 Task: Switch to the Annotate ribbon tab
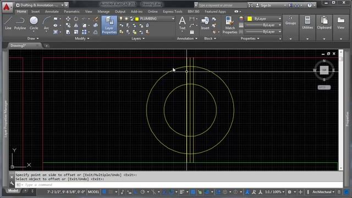click(x=52, y=12)
